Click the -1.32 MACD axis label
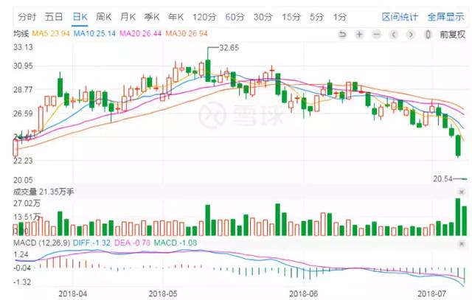The width and height of the screenshot is (472, 300). pos(22,282)
